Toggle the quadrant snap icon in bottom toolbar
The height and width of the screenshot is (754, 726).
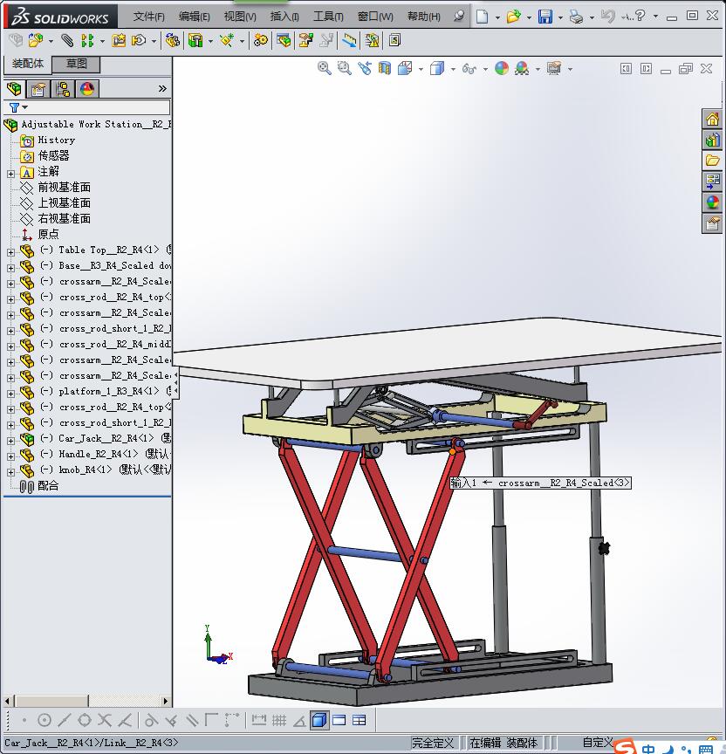(x=84, y=720)
